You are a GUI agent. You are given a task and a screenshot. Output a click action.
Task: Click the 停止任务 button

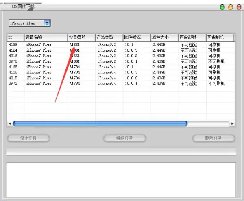coord(28,138)
